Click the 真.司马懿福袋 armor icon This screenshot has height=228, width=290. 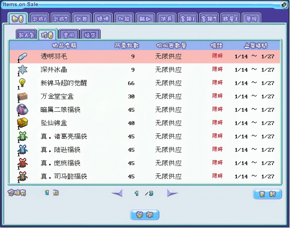pyautogui.click(x=22, y=176)
